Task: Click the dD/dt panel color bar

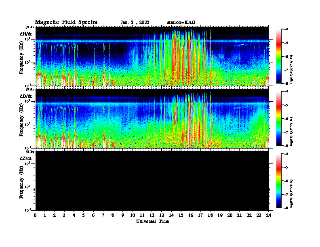Action: pyautogui.click(x=278, y=119)
